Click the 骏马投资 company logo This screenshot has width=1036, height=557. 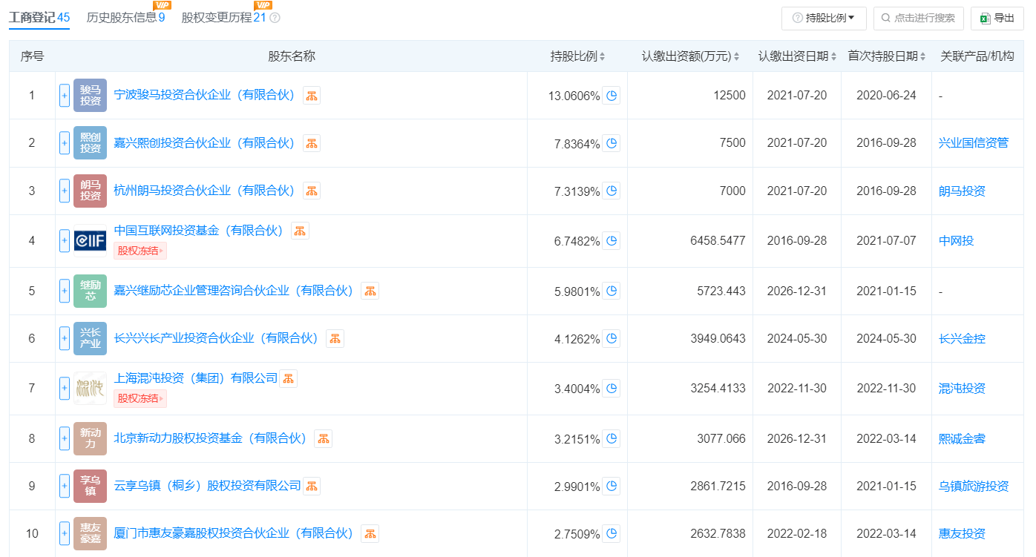pyautogui.click(x=91, y=96)
